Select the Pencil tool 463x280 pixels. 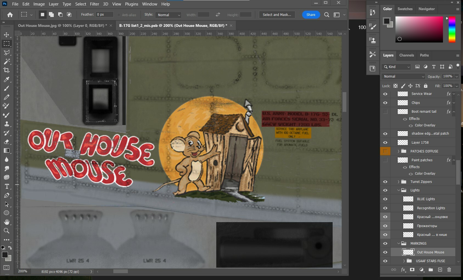pos(7,97)
